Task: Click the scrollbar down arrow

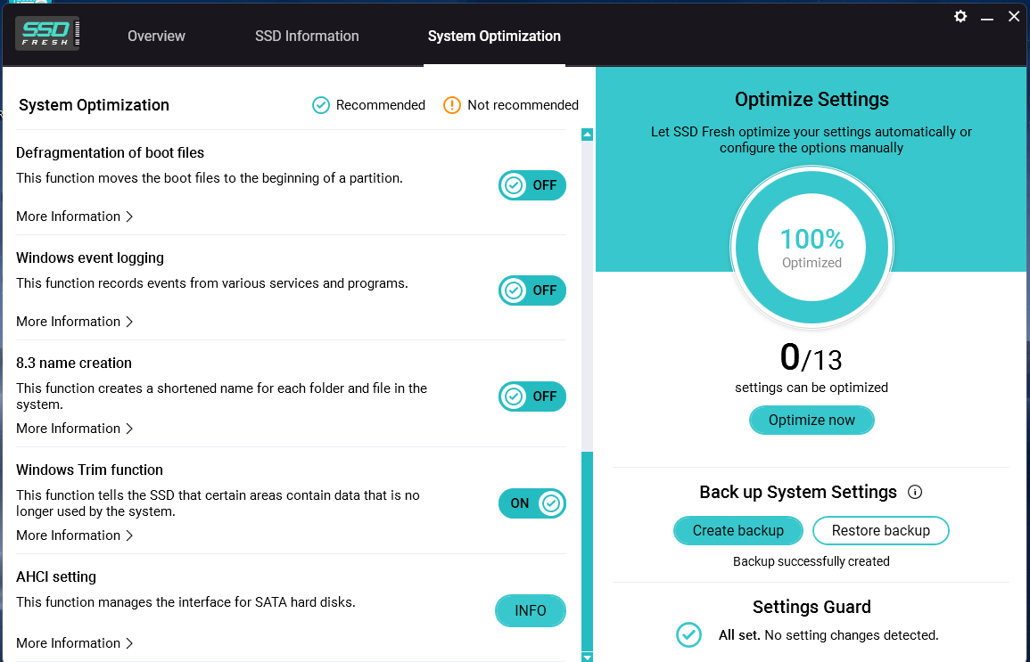Action: click(588, 656)
